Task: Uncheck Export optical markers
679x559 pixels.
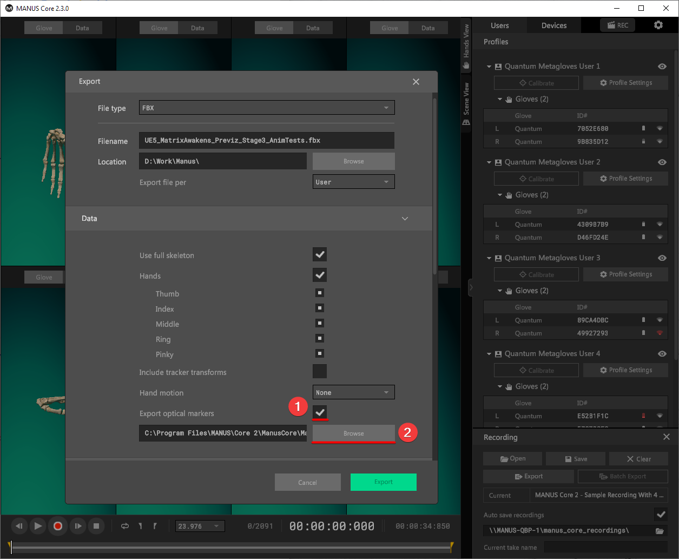Action: [x=319, y=412]
